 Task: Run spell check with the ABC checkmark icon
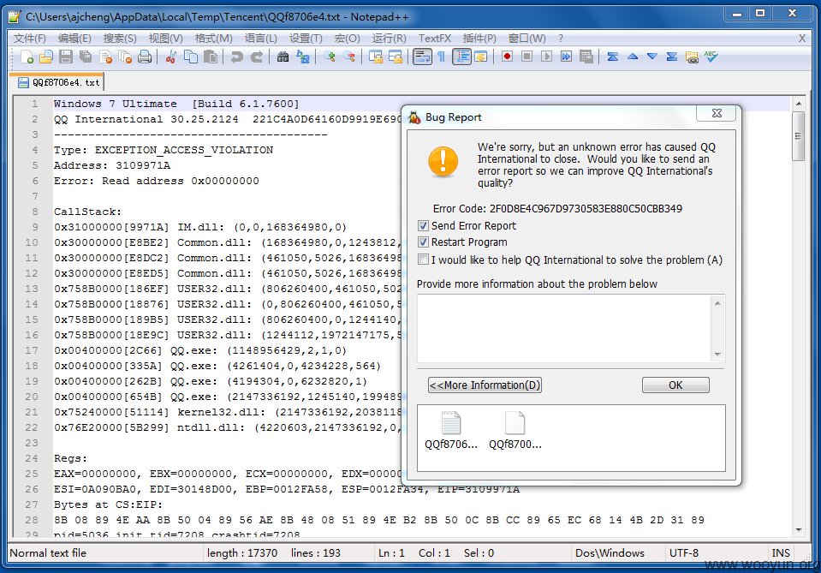click(x=711, y=57)
